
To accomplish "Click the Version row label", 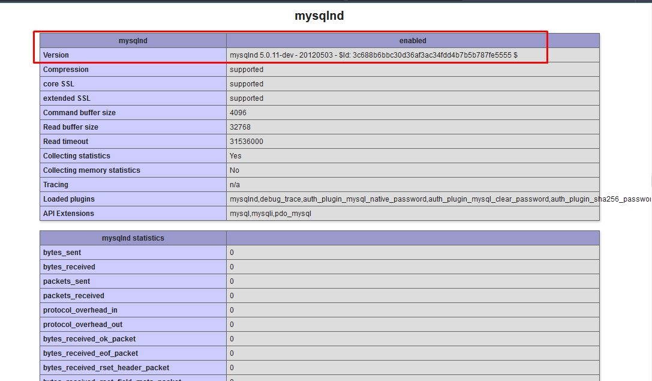I will (56, 55).
